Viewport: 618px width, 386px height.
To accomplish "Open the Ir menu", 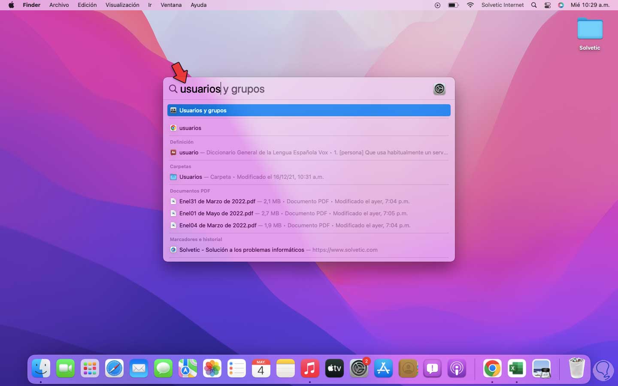I will pos(150,5).
